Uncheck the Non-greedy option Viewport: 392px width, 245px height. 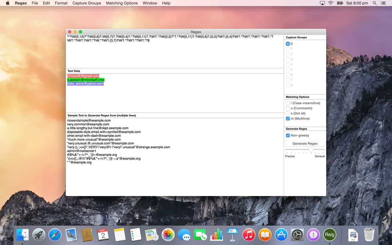[x=288, y=135]
